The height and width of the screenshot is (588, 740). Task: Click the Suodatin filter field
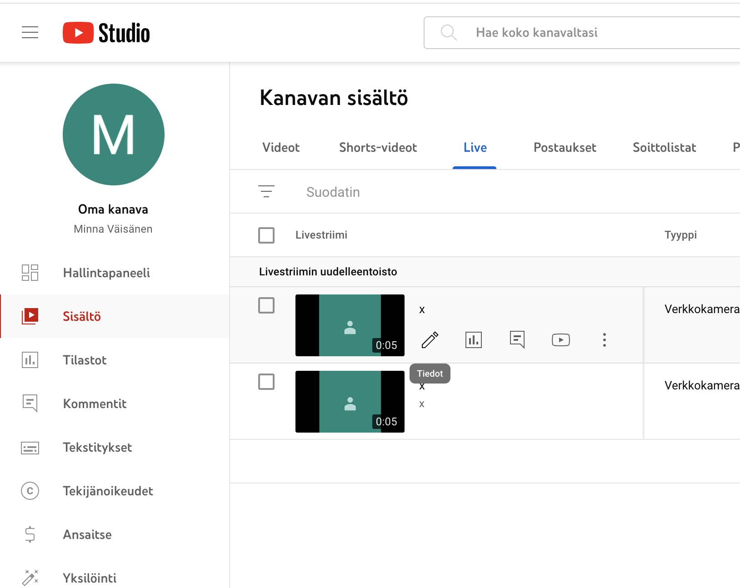409,192
